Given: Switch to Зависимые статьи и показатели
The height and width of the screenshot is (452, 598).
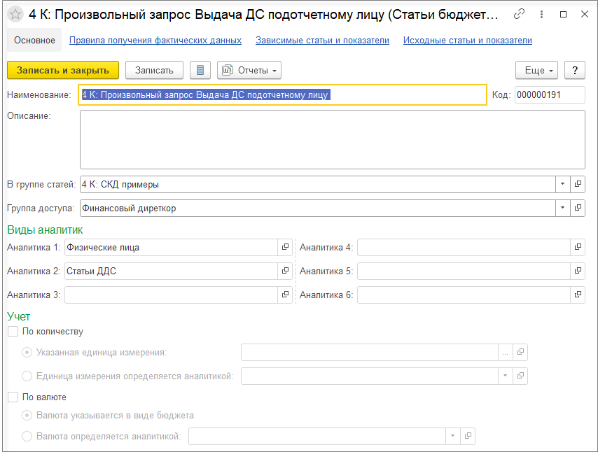Looking at the screenshot, I should tap(322, 41).
